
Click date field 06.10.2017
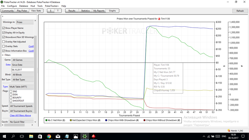click(22, 70)
